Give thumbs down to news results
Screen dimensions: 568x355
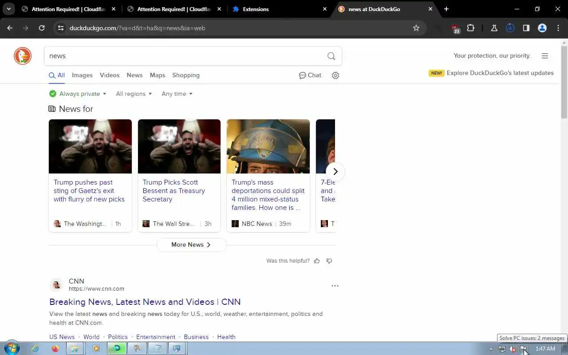pos(329,261)
